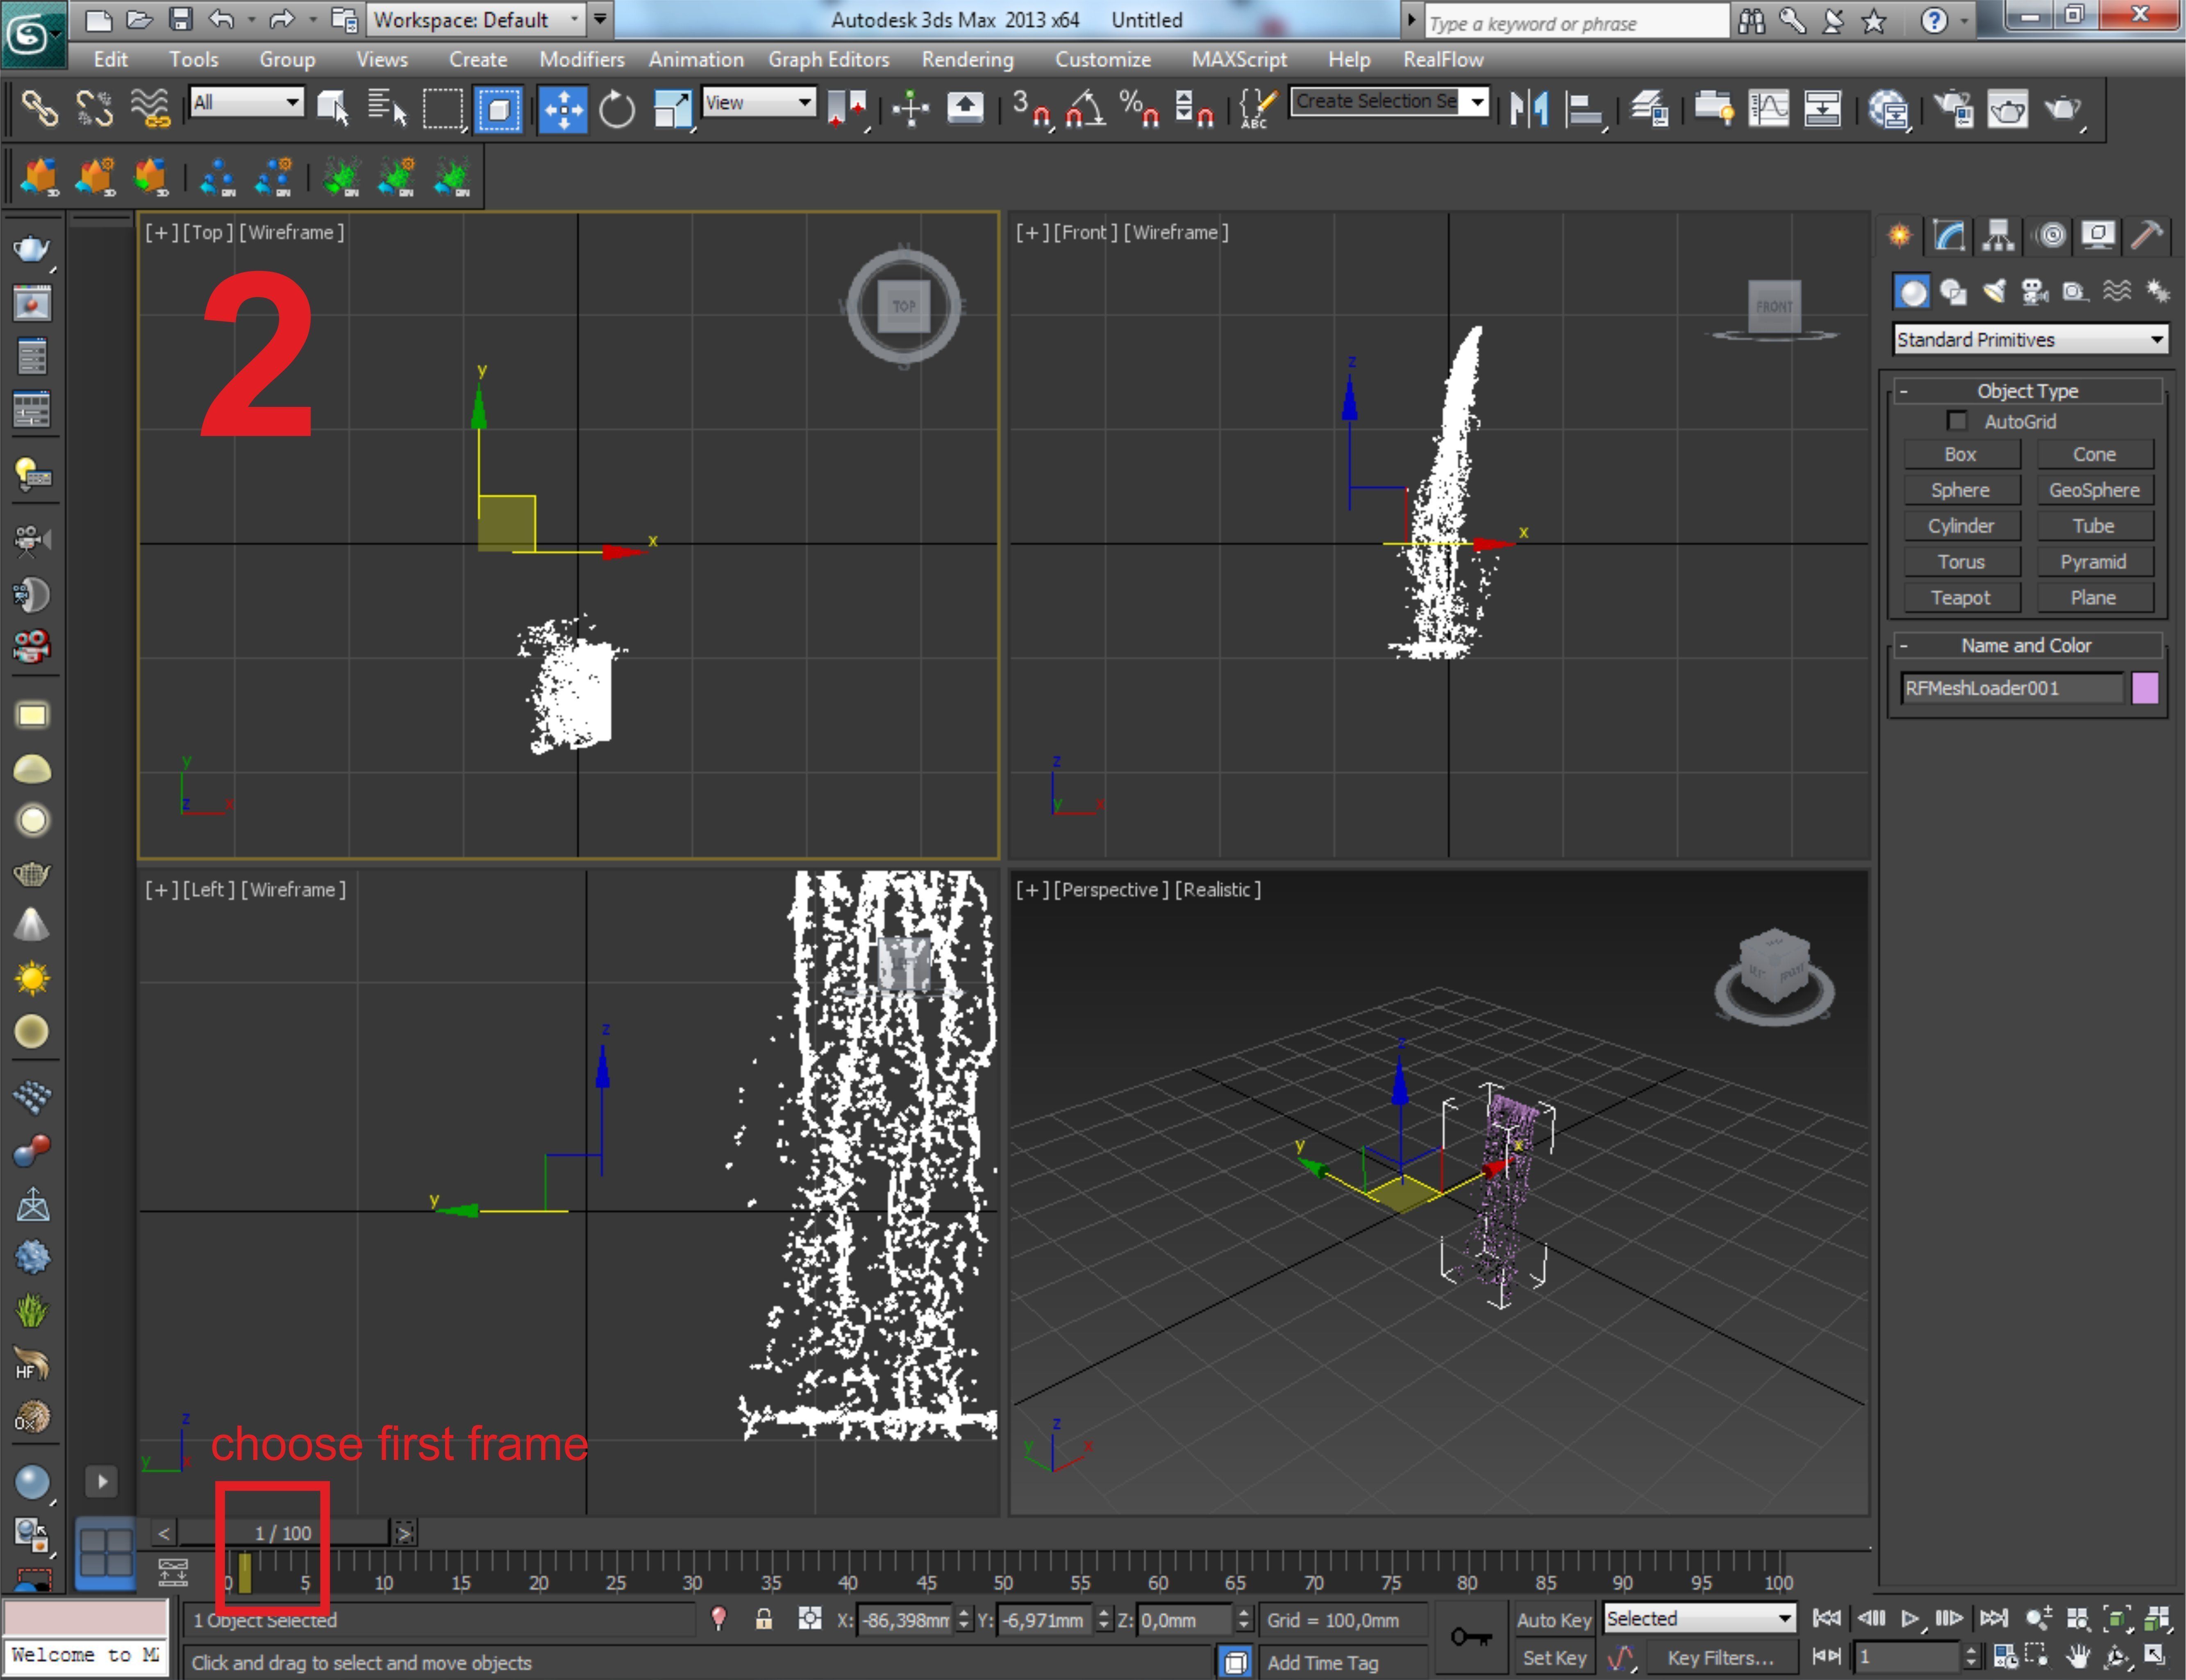The height and width of the screenshot is (1680, 2186).
Task: Open Key Filters dialog
Action: tap(1720, 1658)
